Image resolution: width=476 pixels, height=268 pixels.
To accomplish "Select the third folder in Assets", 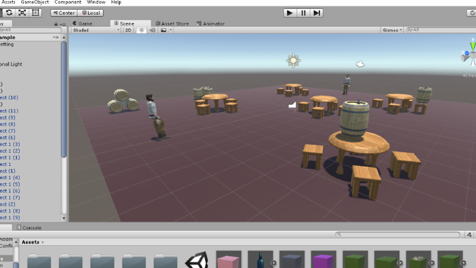I will coord(102,261).
